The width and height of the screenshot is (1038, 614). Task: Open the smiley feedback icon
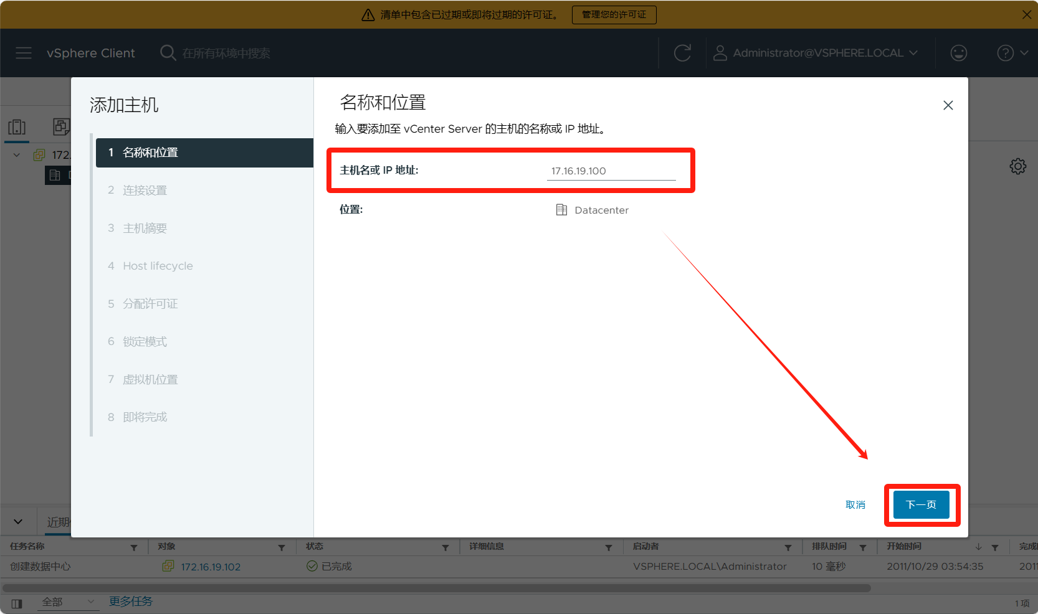pos(958,53)
